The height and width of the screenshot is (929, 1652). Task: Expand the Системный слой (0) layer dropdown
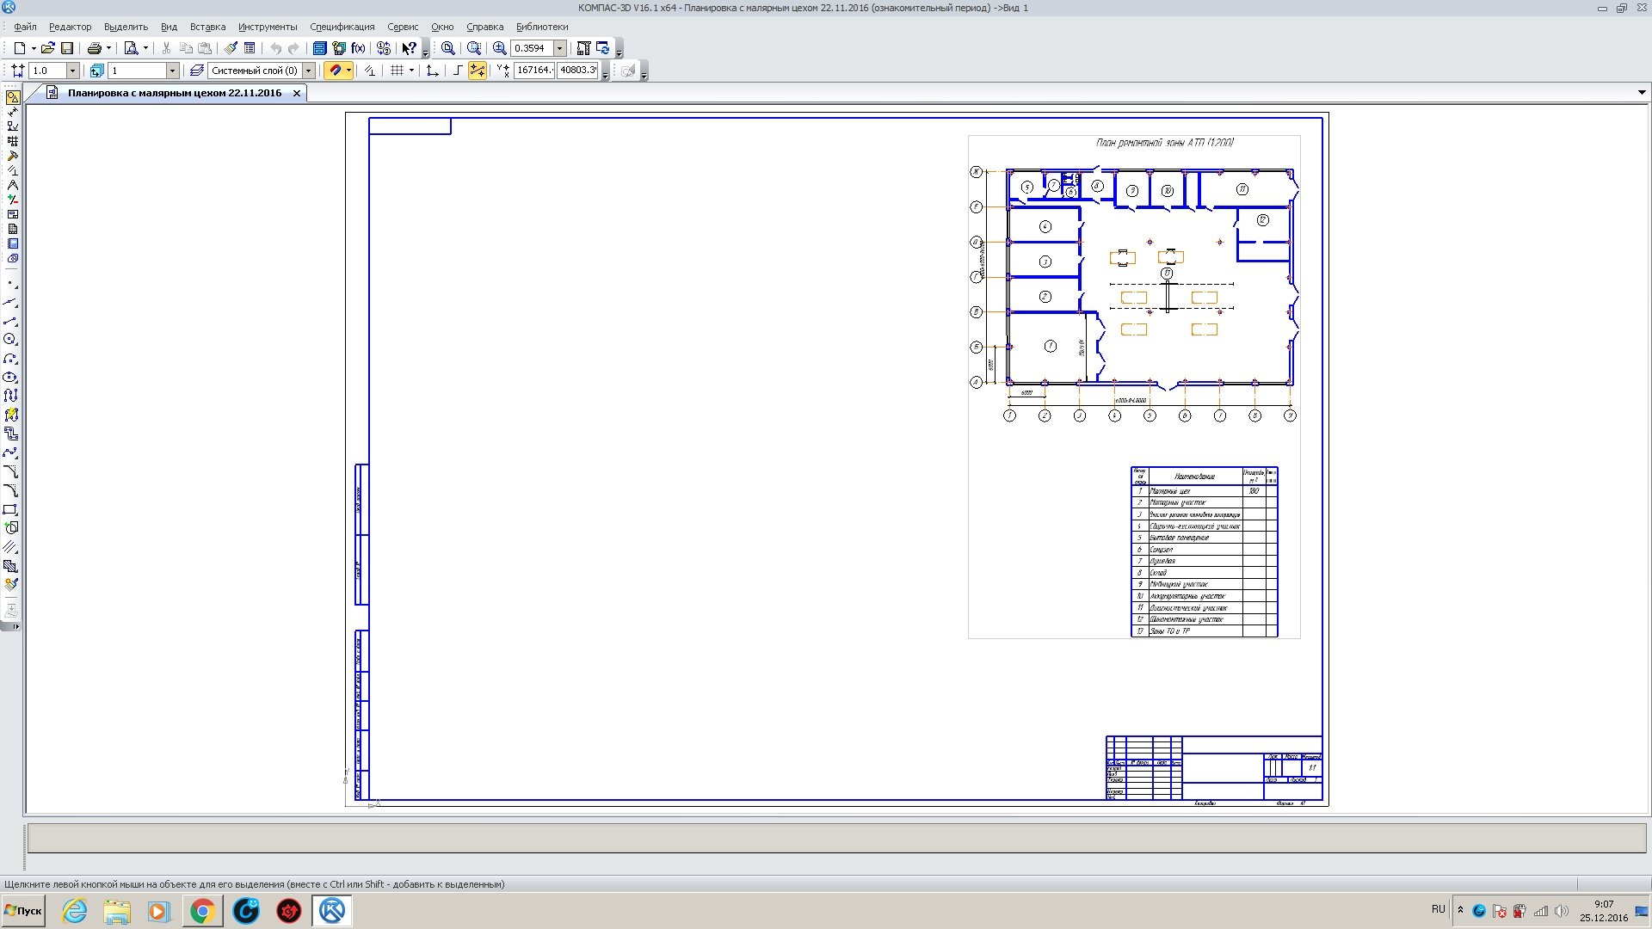[308, 71]
